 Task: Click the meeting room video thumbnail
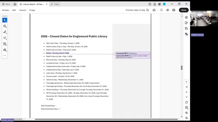click(x=204, y=18)
